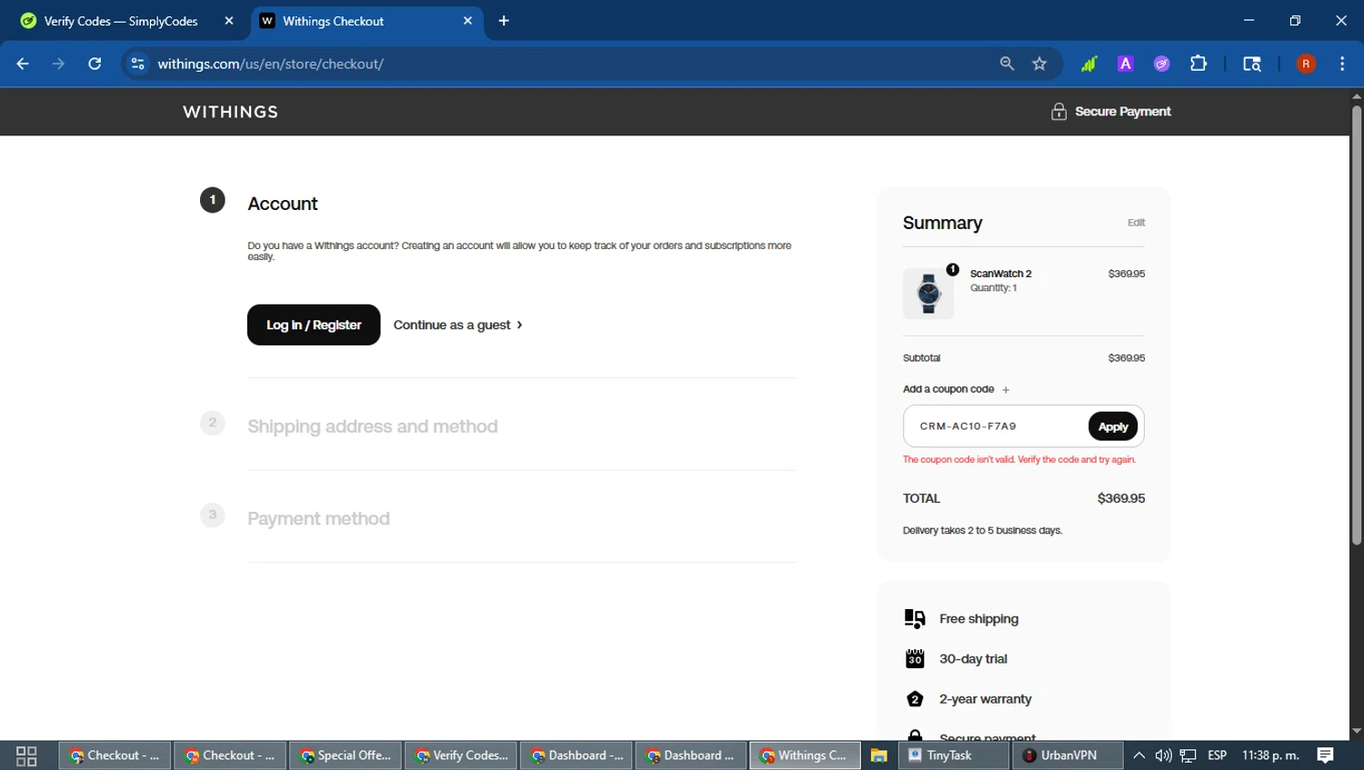View site information icon in address bar
Viewport: 1364px width, 770px height.
click(138, 64)
